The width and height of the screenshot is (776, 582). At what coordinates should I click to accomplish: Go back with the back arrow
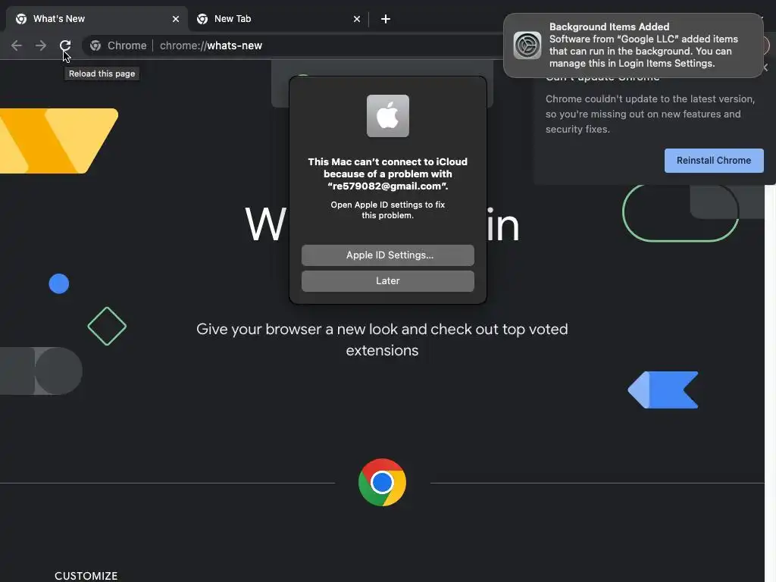tap(17, 45)
